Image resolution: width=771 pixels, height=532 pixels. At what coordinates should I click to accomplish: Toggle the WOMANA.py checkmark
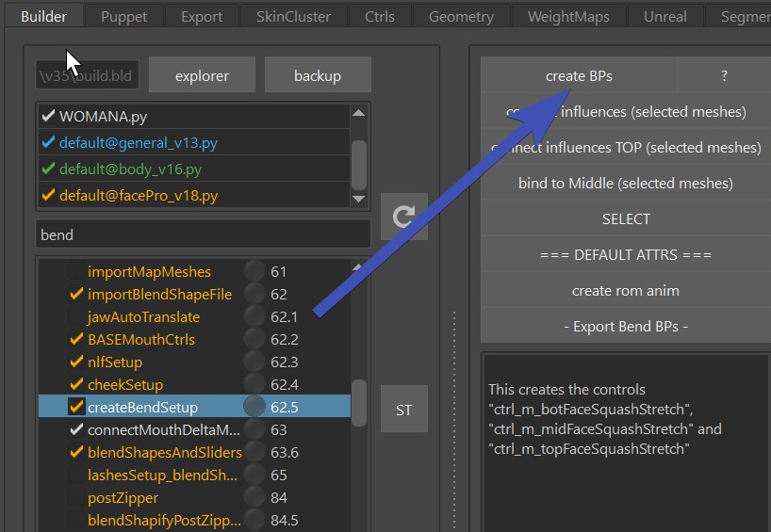click(48, 116)
